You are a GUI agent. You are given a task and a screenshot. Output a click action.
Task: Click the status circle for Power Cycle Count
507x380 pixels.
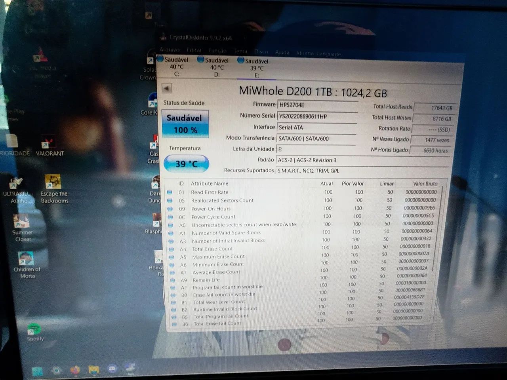[x=171, y=217]
